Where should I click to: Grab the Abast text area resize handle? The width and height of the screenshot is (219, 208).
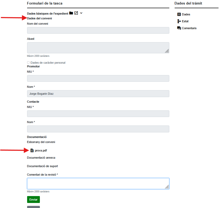tap(167, 51)
